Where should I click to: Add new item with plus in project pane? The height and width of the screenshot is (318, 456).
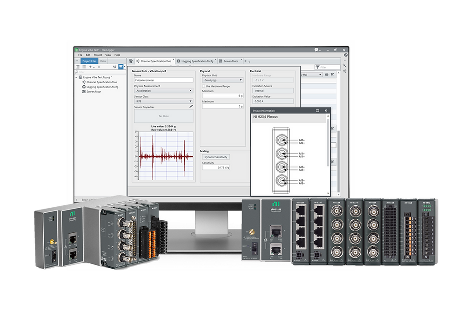pos(91,67)
